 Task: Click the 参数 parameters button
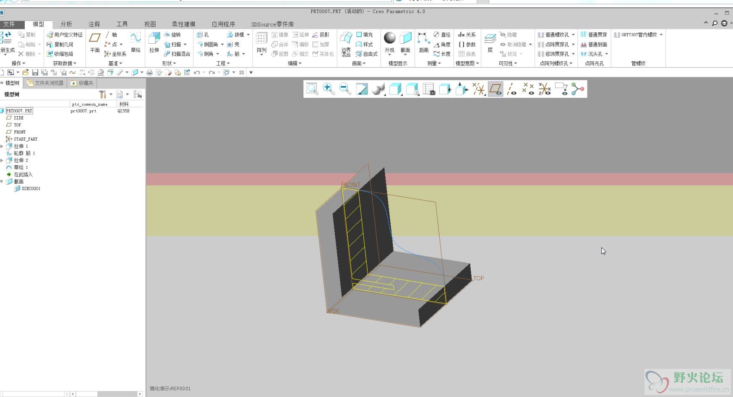pyautogui.click(x=467, y=44)
